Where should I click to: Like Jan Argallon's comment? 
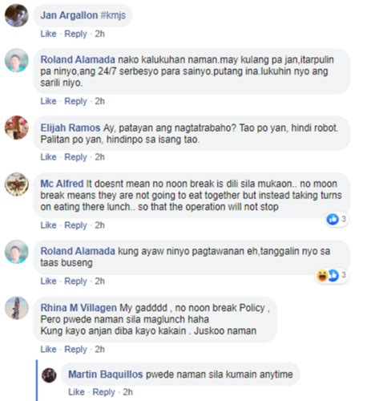click(48, 34)
